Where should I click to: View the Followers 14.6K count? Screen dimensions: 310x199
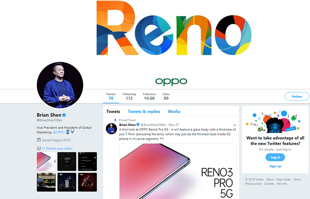pyautogui.click(x=149, y=97)
